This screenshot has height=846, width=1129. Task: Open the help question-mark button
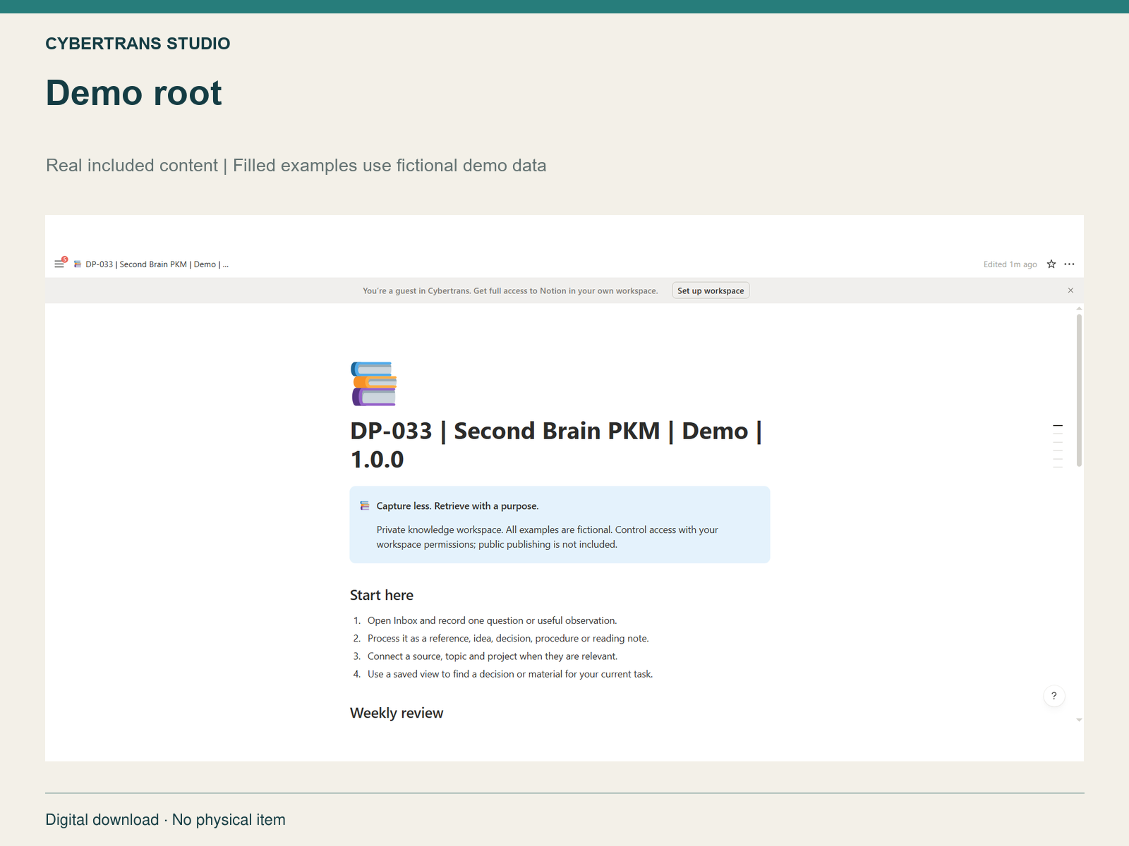[x=1054, y=696]
